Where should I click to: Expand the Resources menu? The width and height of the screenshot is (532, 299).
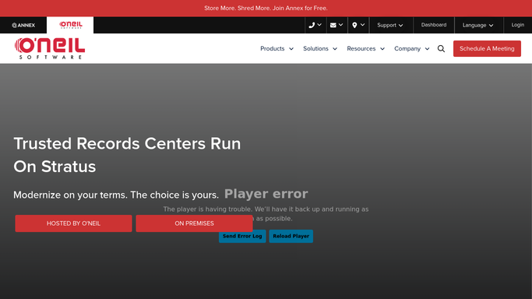pos(365,49)
